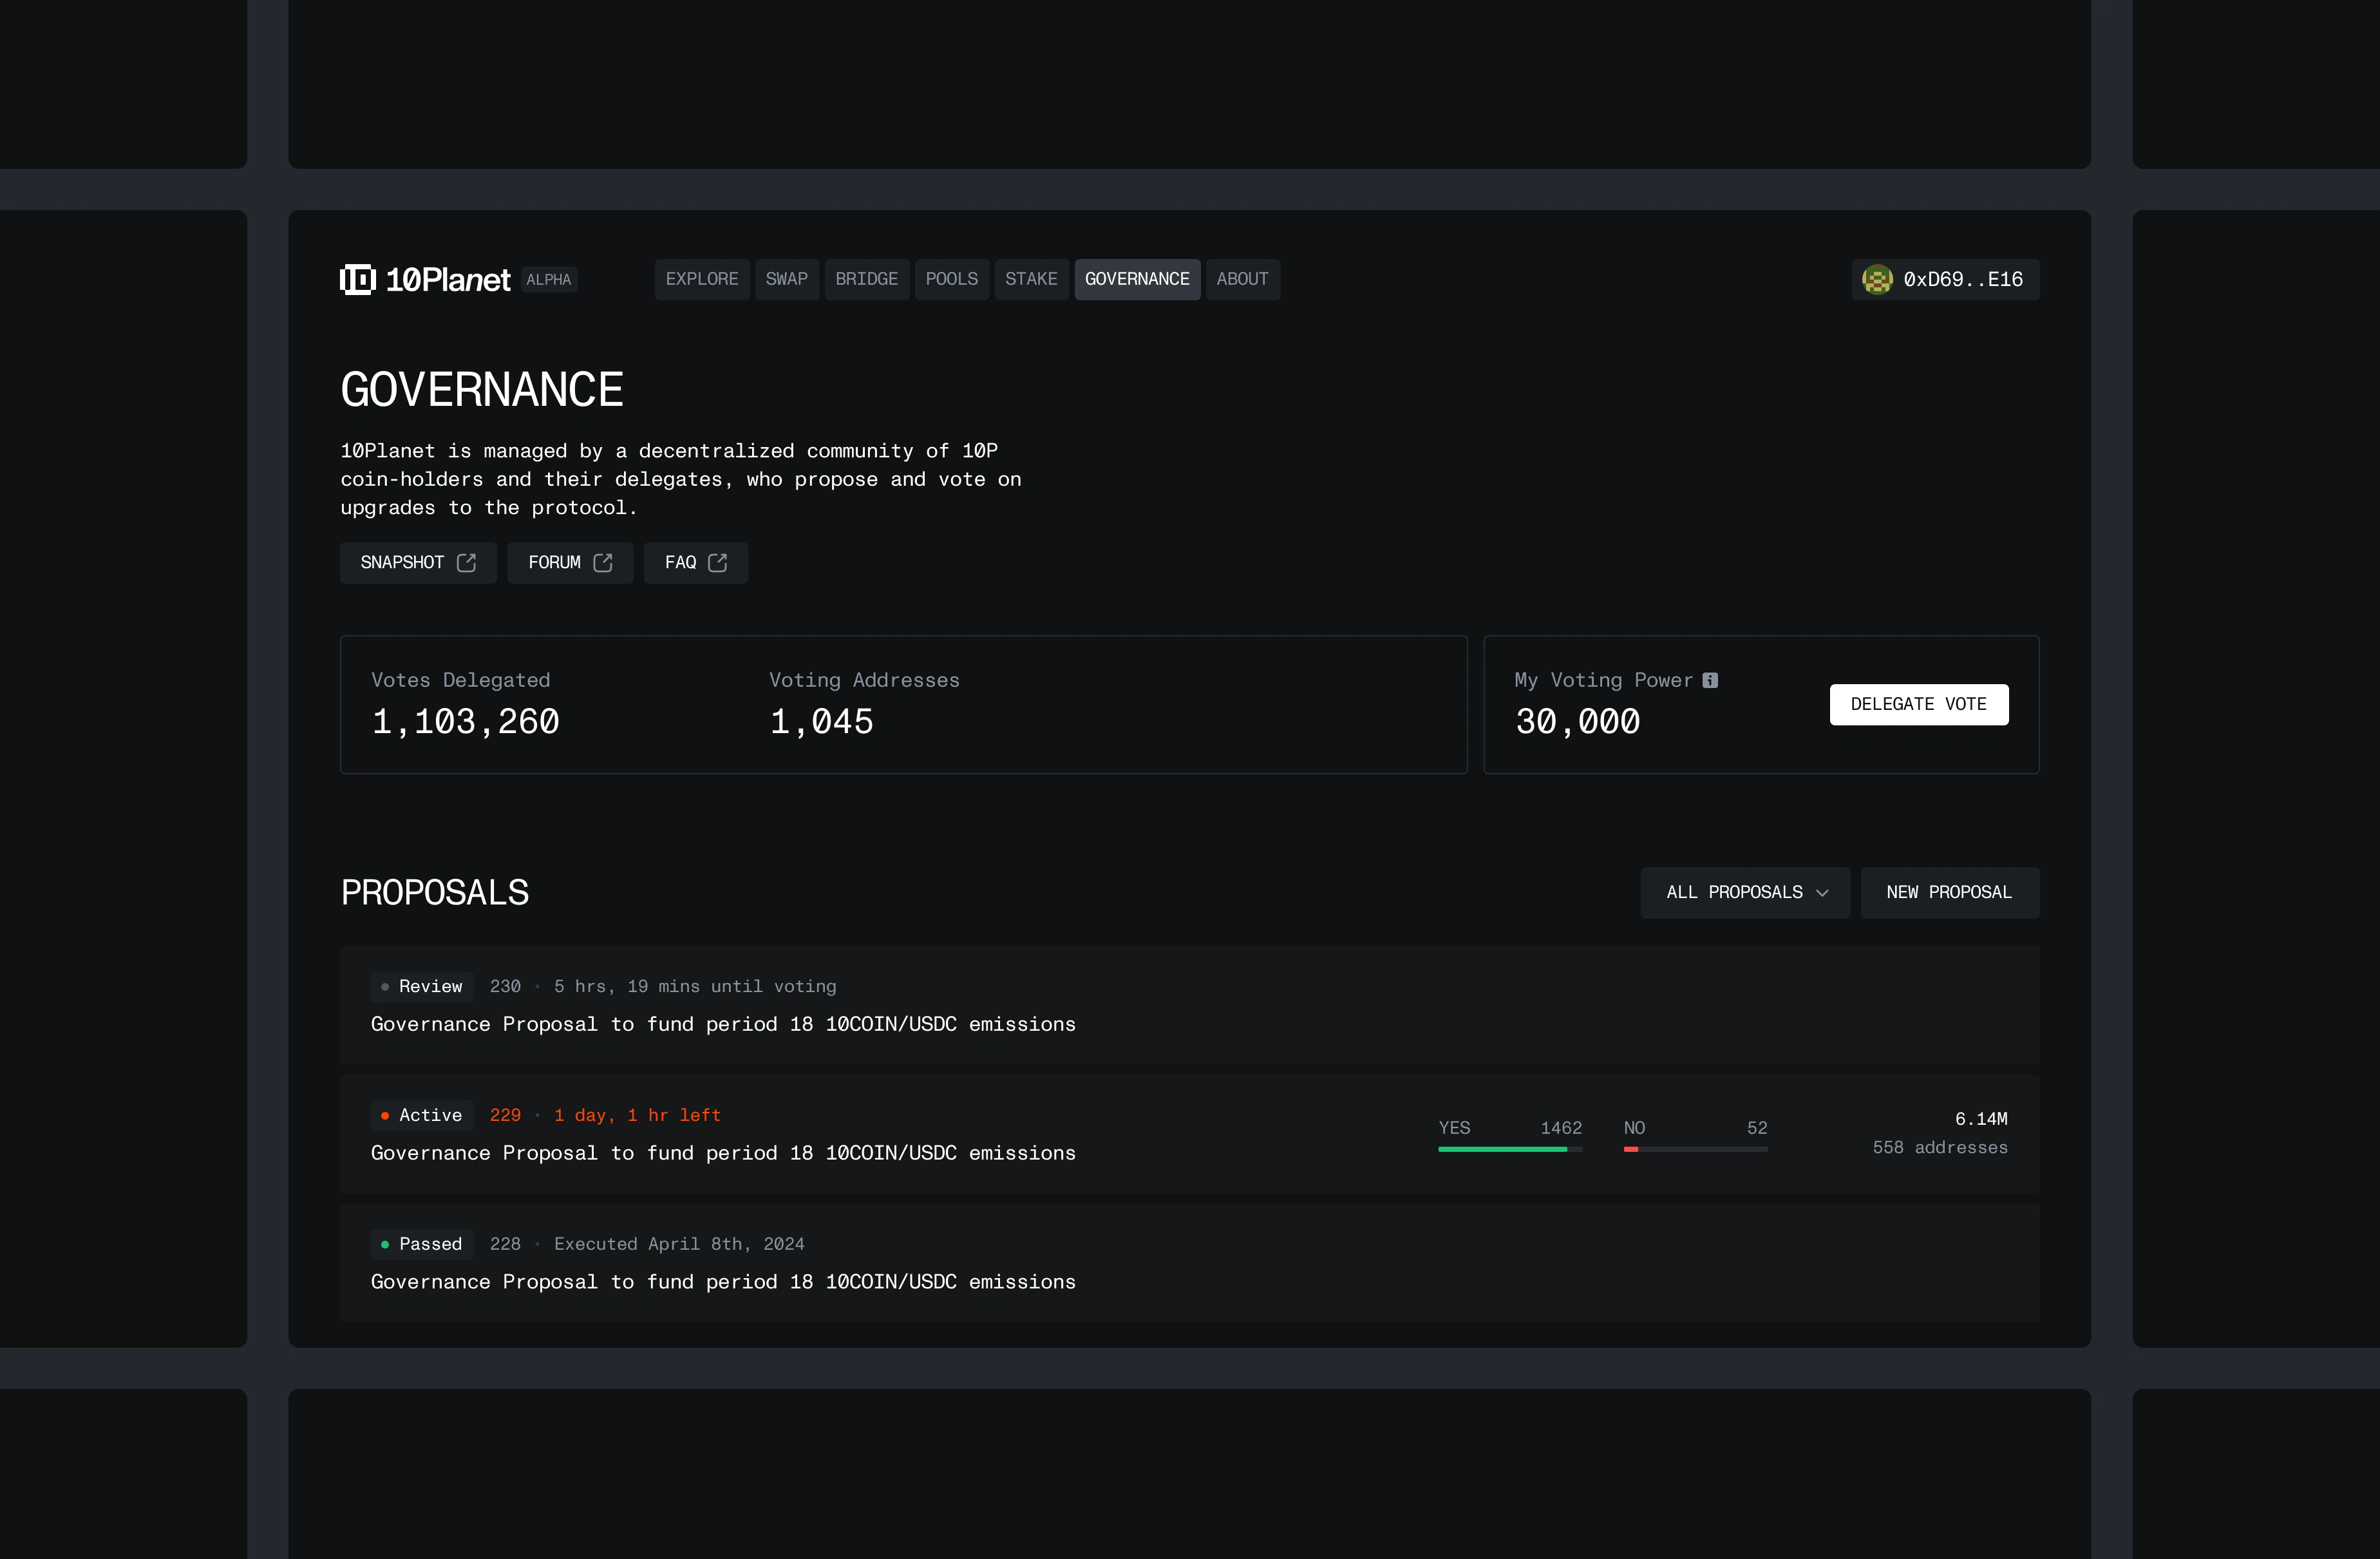Viewport: 2380px width, 1559px height.
Task: Go to the Bridge tab
Action: point(867,279)
